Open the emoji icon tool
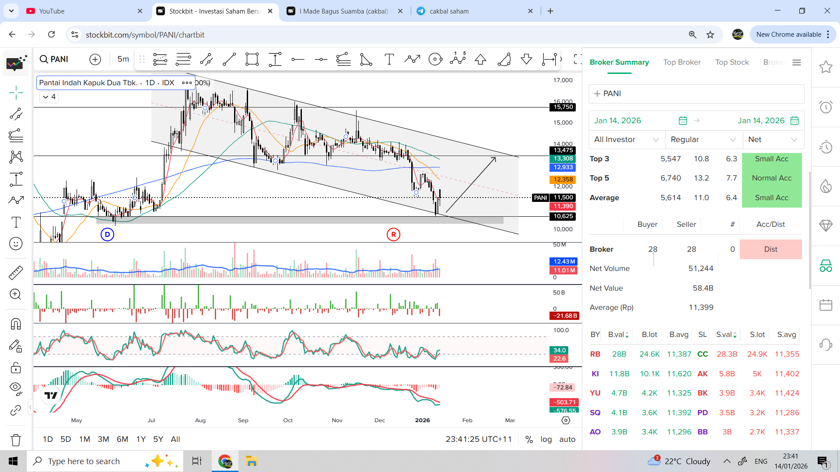 pos(16,244)
